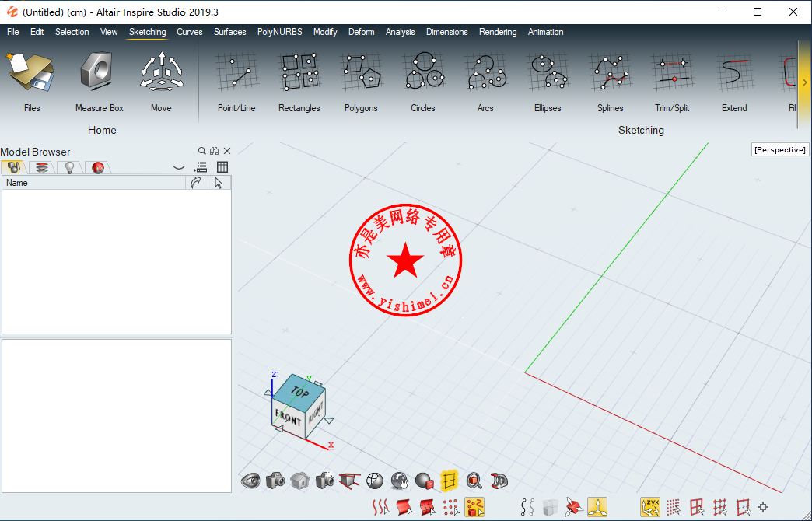Click the globe with hand pan icon

point(400,481)
